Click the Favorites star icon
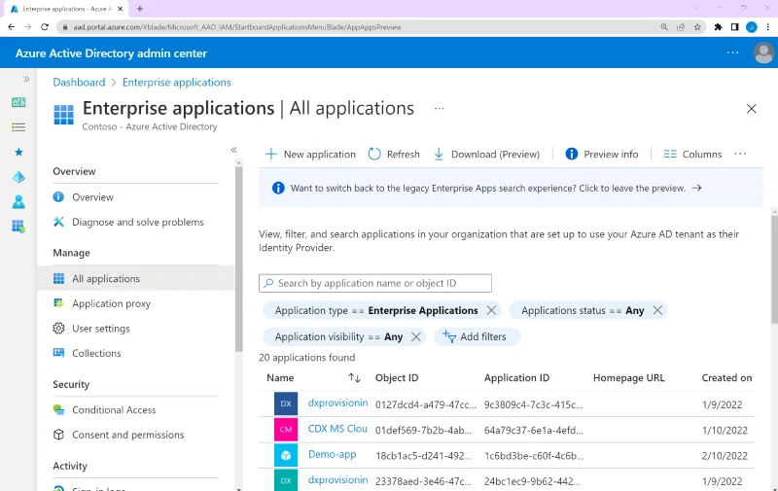Image resolution: width=778 pixels, height=491 pixels. coord(18,153)
